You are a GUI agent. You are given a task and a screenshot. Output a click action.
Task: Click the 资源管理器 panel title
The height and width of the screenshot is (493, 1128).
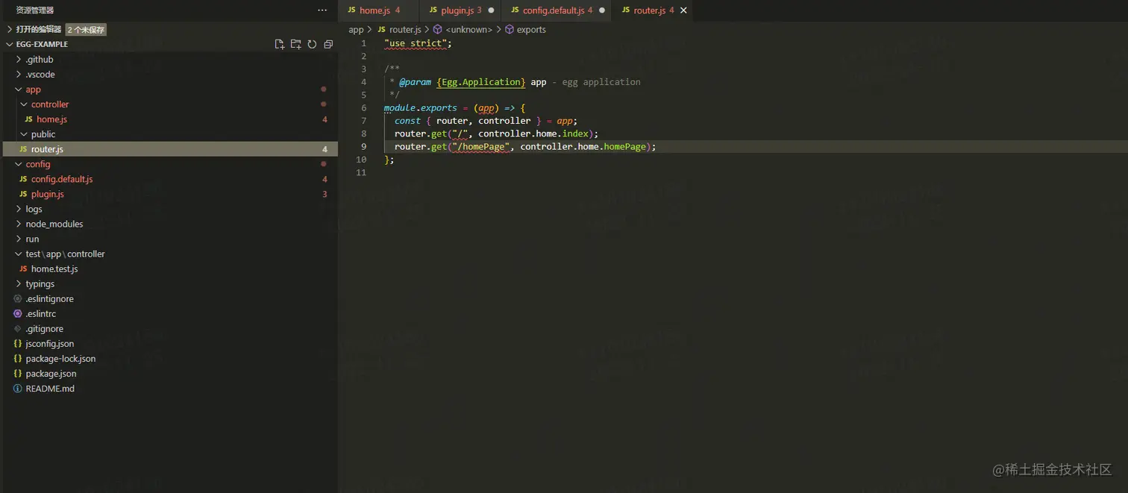35,10
